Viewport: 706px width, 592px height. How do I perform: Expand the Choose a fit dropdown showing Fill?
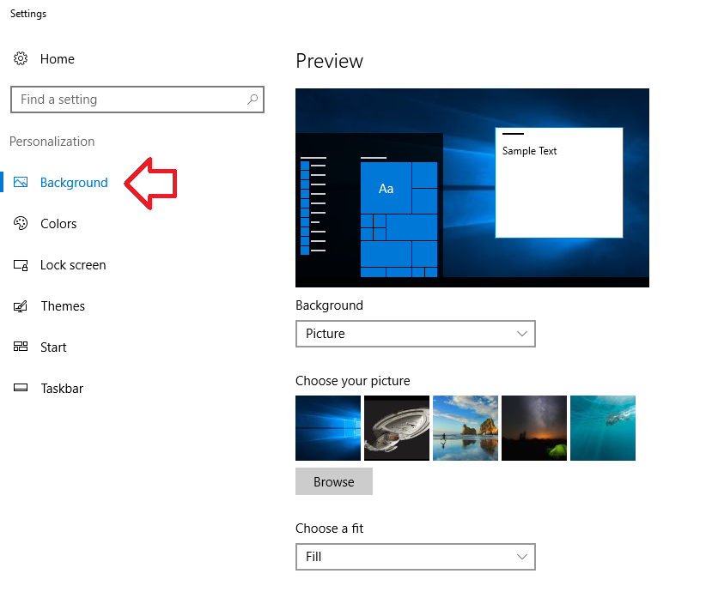(416, 557)
